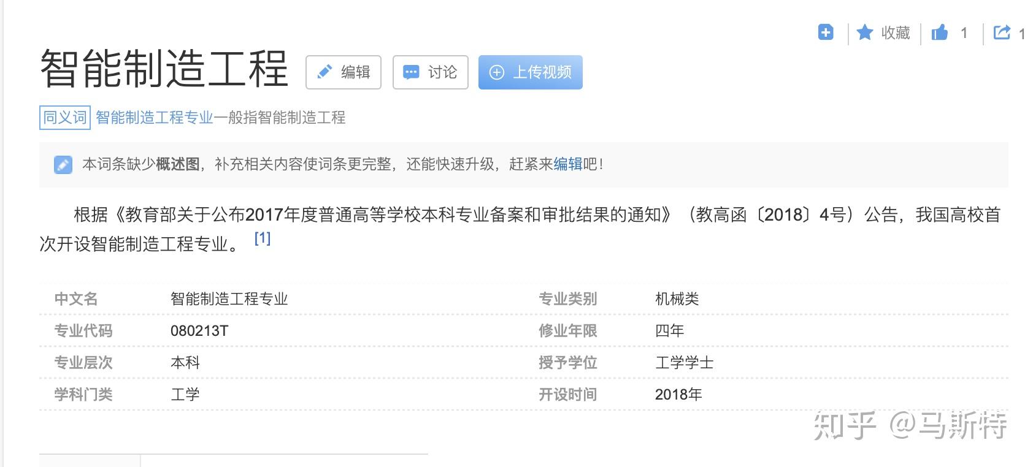Image resolution: width=1033 pixels, height=467 pixels.
Task: Click the blue 编辑 link in notice bar
Action: pos(568,164)
